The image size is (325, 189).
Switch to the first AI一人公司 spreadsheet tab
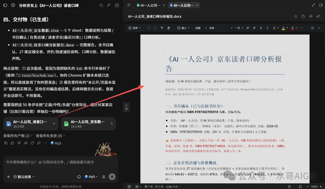point(148,5)
